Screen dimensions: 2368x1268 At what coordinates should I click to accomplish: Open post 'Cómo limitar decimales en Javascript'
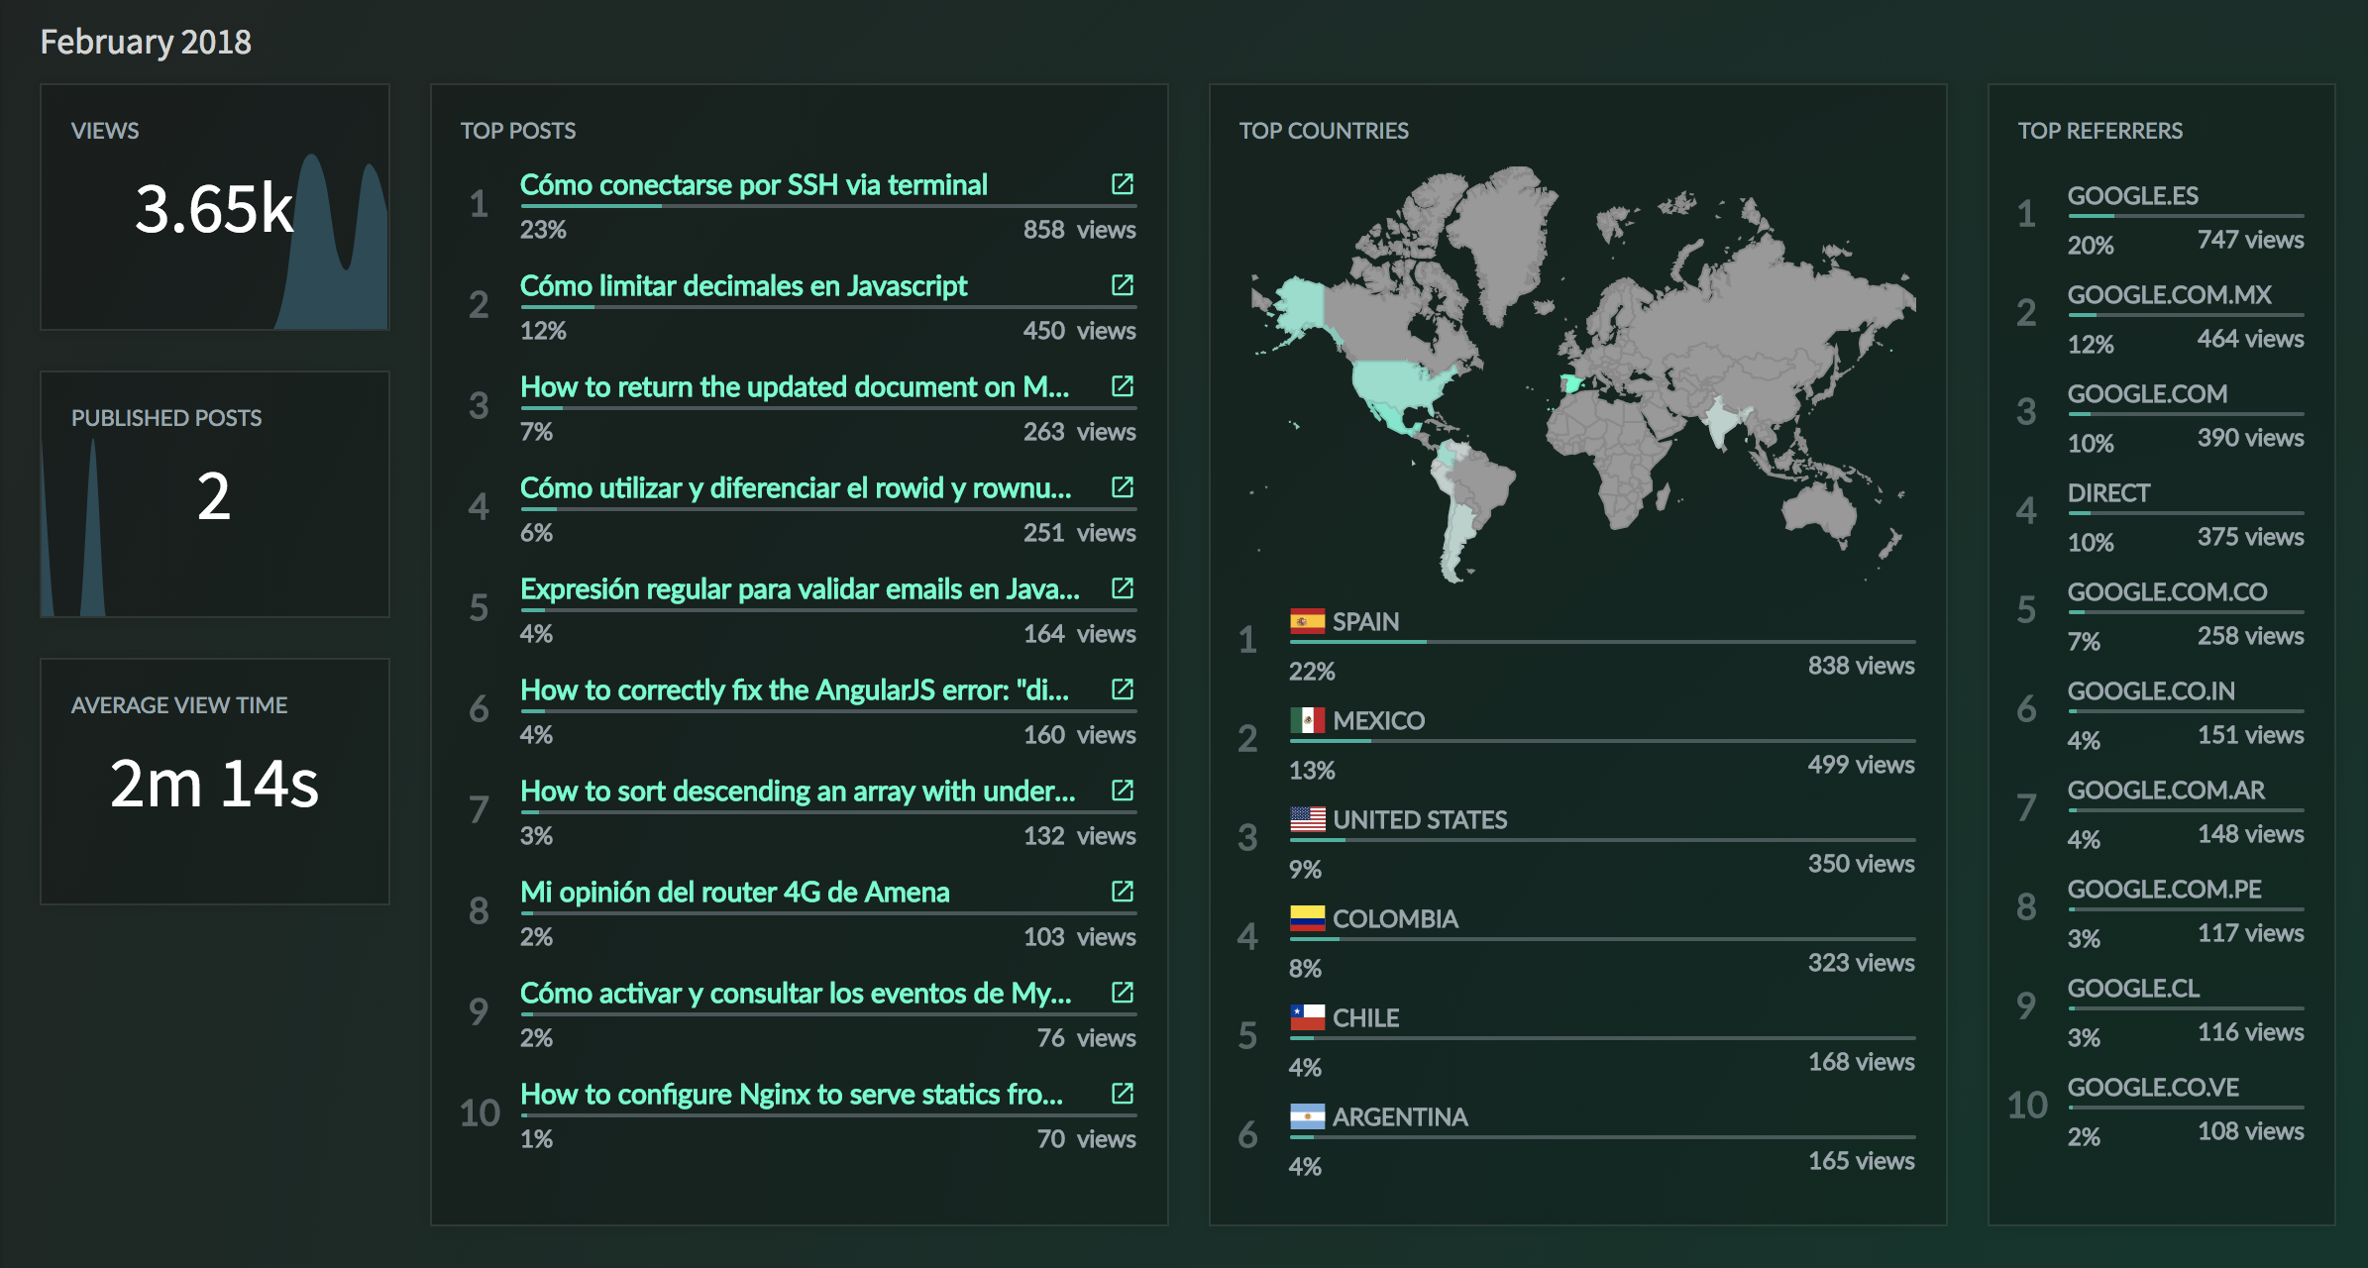point(743,286)
